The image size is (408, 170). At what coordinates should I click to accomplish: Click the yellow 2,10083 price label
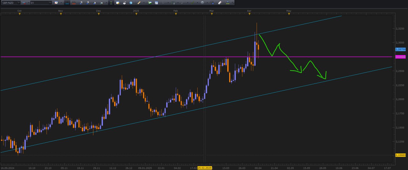[400, 155]
